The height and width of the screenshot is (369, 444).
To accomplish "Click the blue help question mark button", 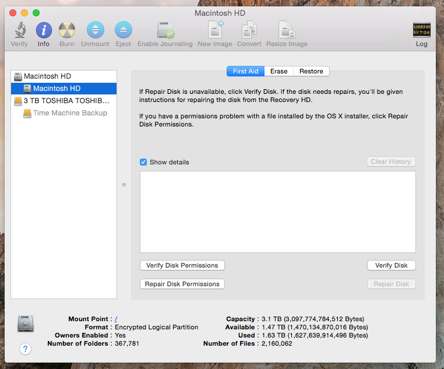I will [25, 349].
